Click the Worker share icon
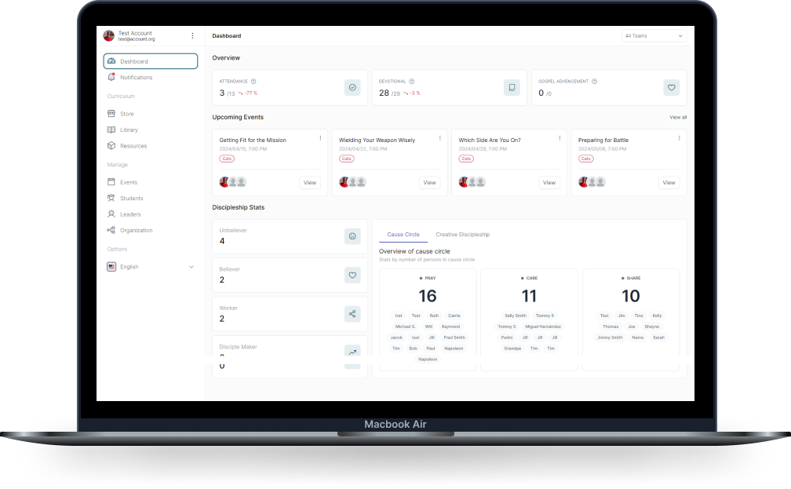 point(352,314)
